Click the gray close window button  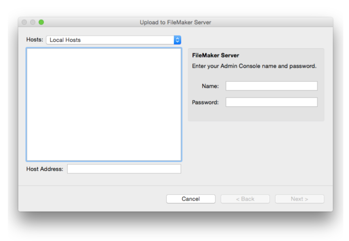click(x=24, y=22)
